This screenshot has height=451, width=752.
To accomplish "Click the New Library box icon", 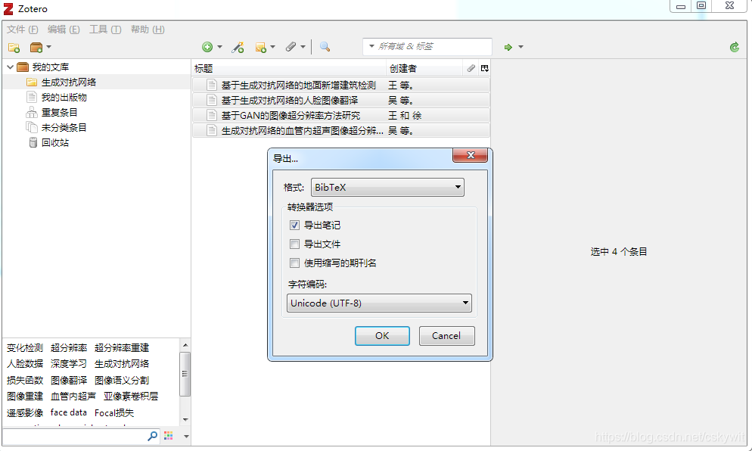I will pyautogui.click(x=36, y=47).
